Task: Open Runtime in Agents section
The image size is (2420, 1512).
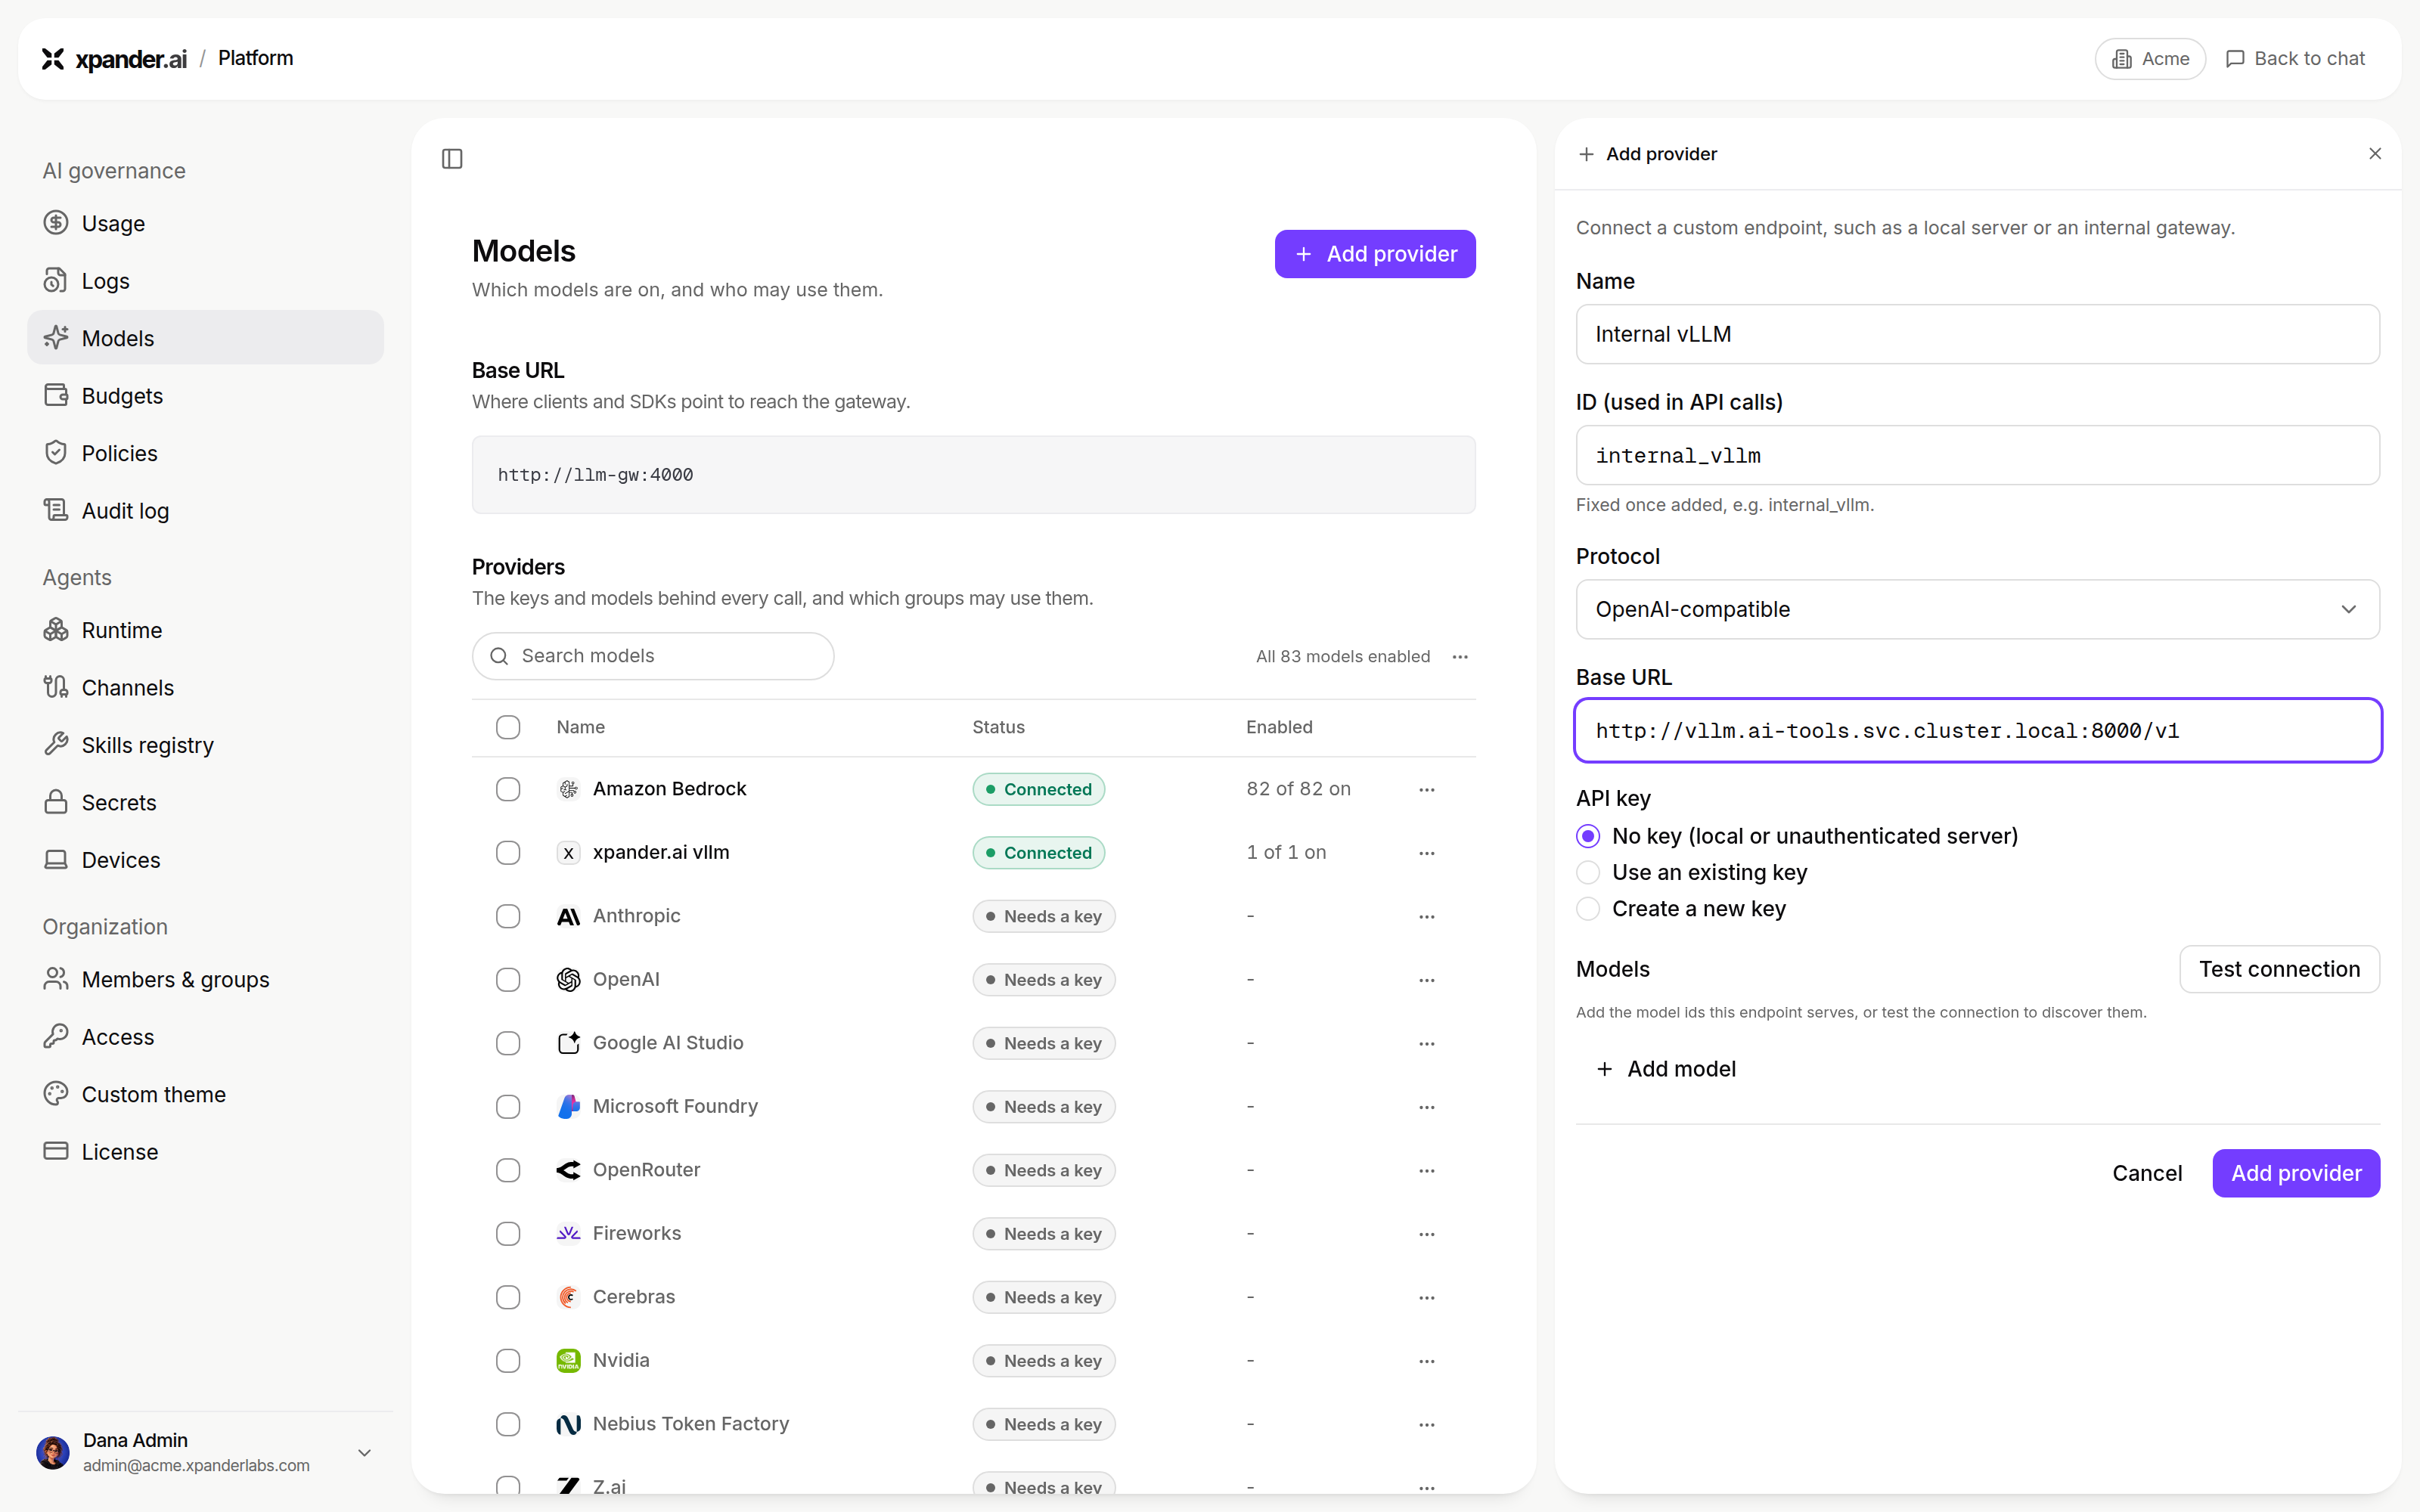Action: pos(205,630)
